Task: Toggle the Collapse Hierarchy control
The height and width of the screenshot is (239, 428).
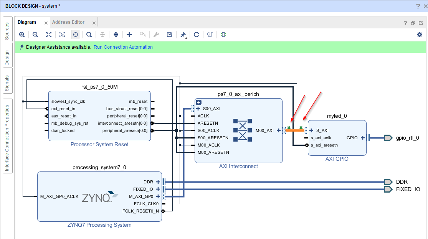Action: pos(102,35)
